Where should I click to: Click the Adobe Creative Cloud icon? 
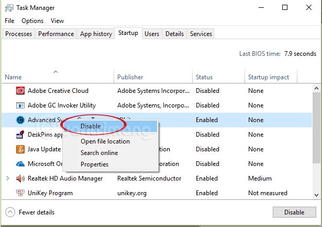(x=20, y=91)
